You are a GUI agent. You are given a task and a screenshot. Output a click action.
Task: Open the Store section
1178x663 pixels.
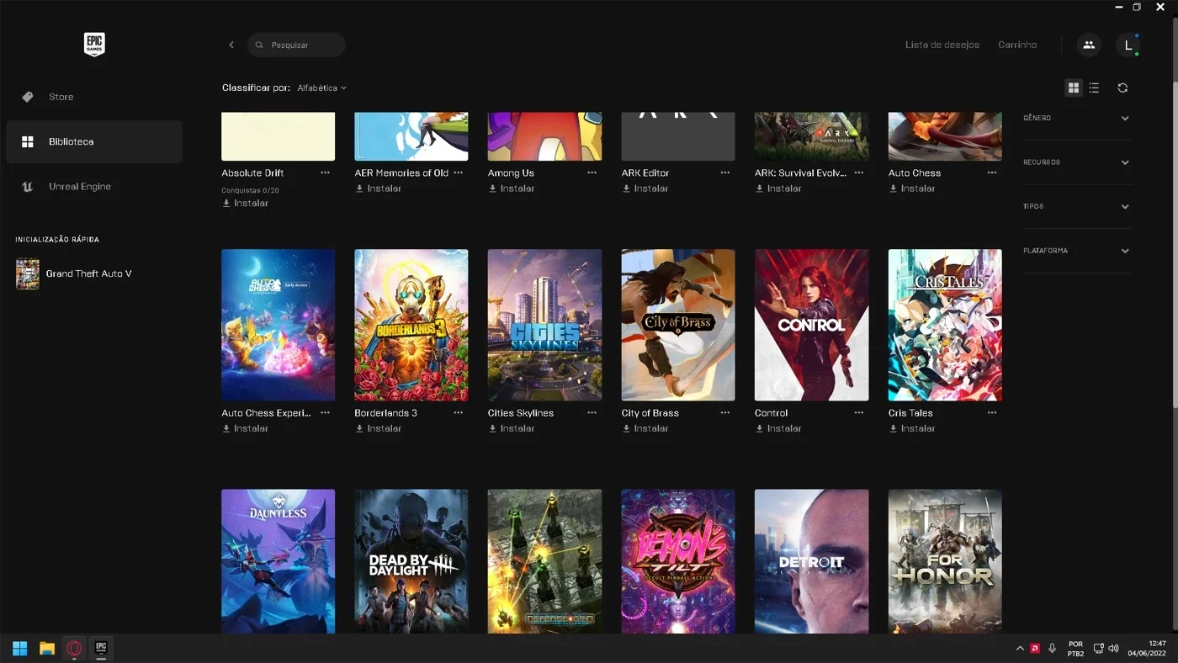click(x=93, y=97)
